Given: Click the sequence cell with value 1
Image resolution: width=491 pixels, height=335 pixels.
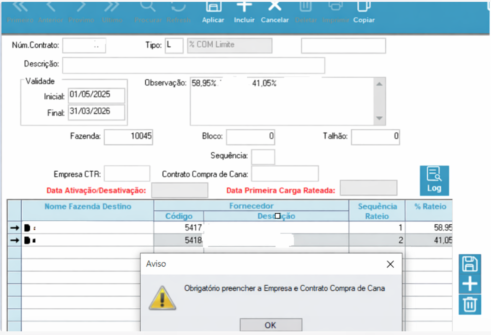Looking at the screenshot, I should 377,227.
